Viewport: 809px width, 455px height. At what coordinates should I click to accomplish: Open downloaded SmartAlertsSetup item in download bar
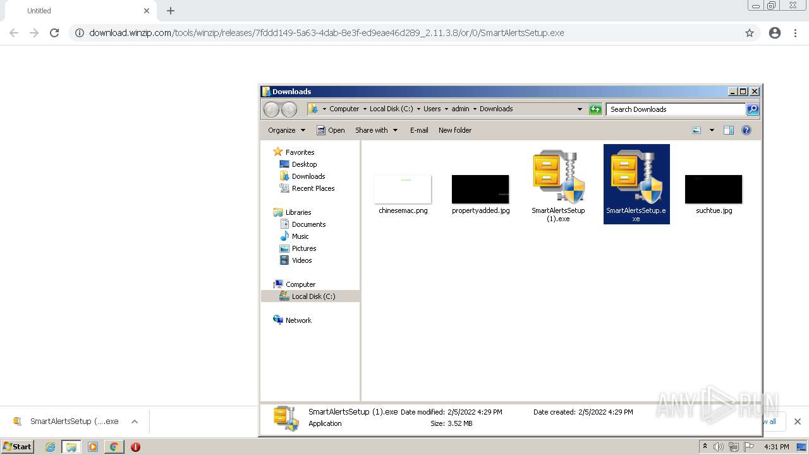(66, 422)
